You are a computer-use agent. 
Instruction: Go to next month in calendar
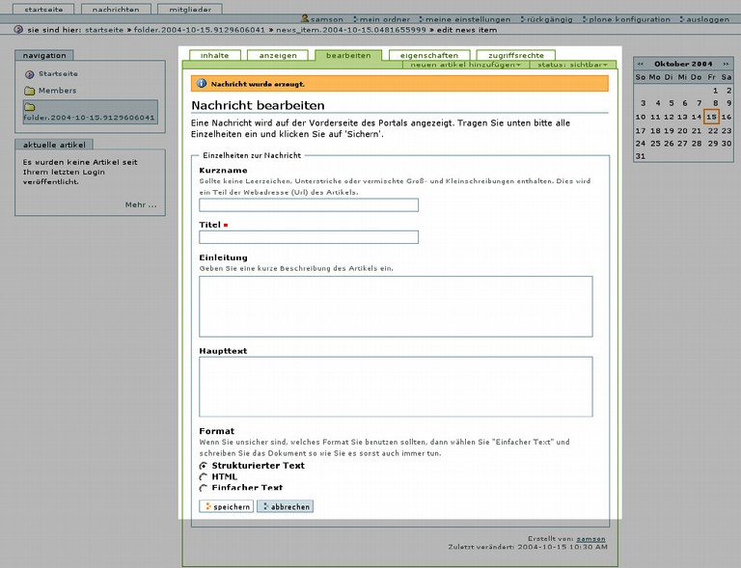pos(727,64)
